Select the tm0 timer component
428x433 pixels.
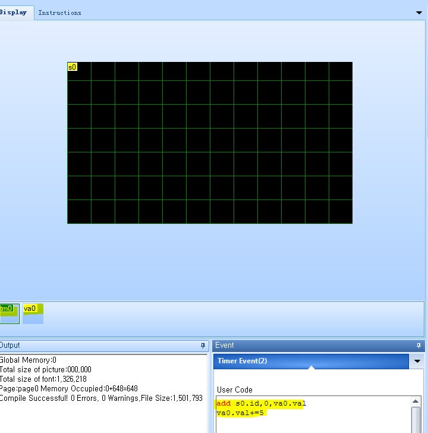(x=10, y=314)
